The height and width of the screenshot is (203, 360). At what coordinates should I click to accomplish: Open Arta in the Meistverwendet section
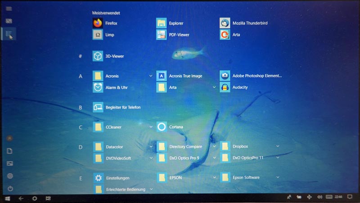click(230, 35)
